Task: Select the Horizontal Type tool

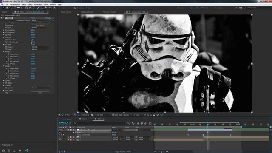Action: [34, 8]
